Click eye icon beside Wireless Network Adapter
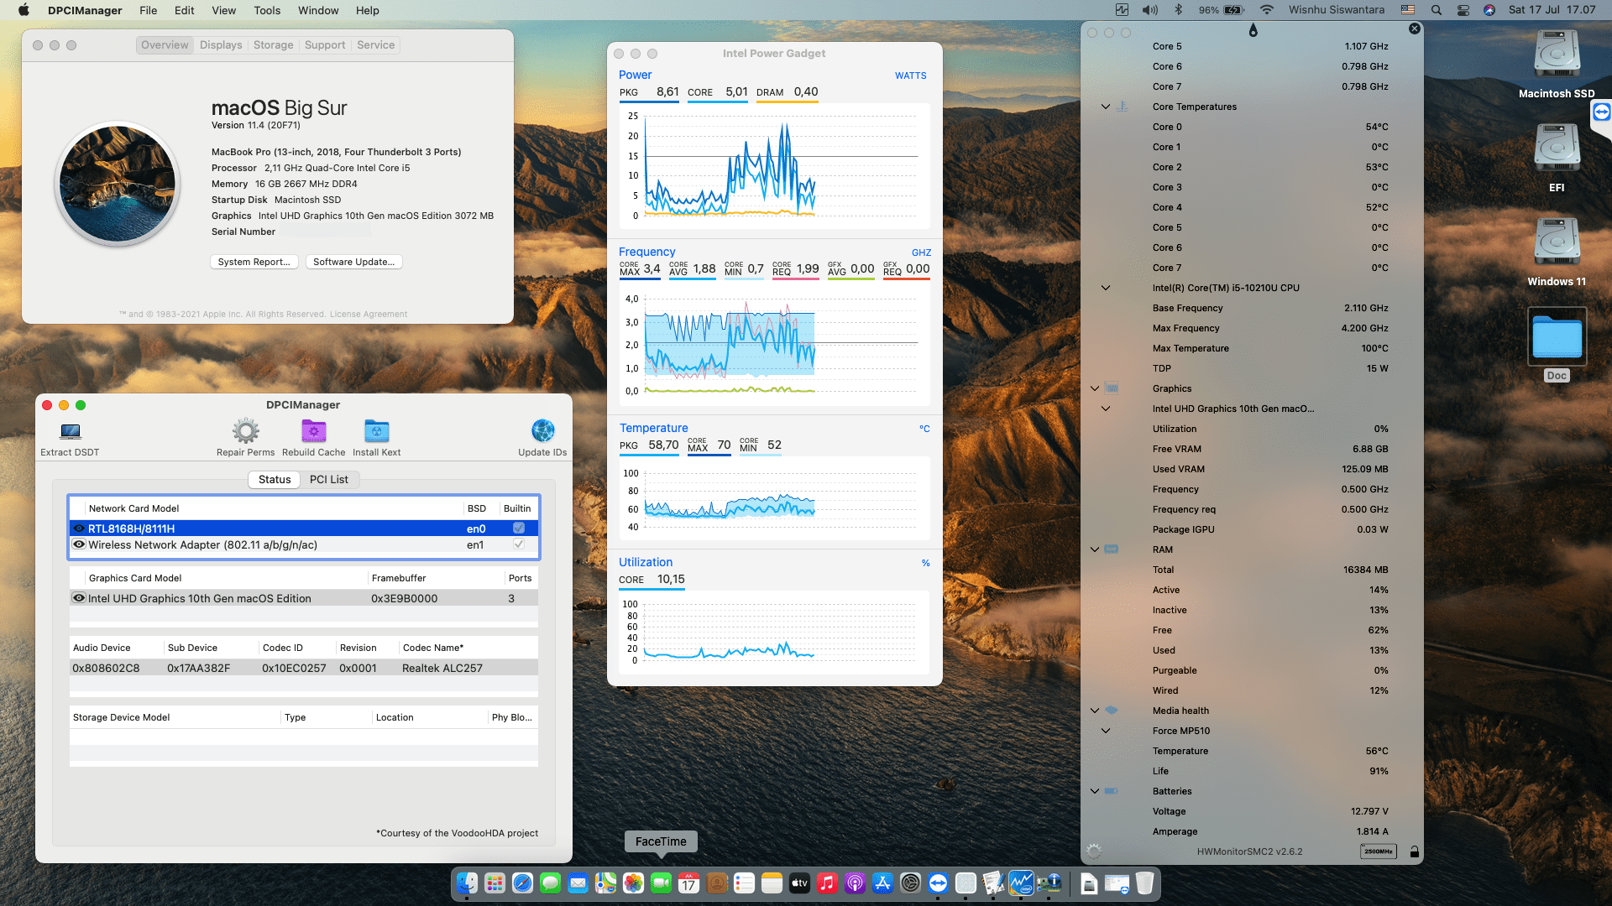The width and height of the screenshot is (1612, 906). coord(79,544)
